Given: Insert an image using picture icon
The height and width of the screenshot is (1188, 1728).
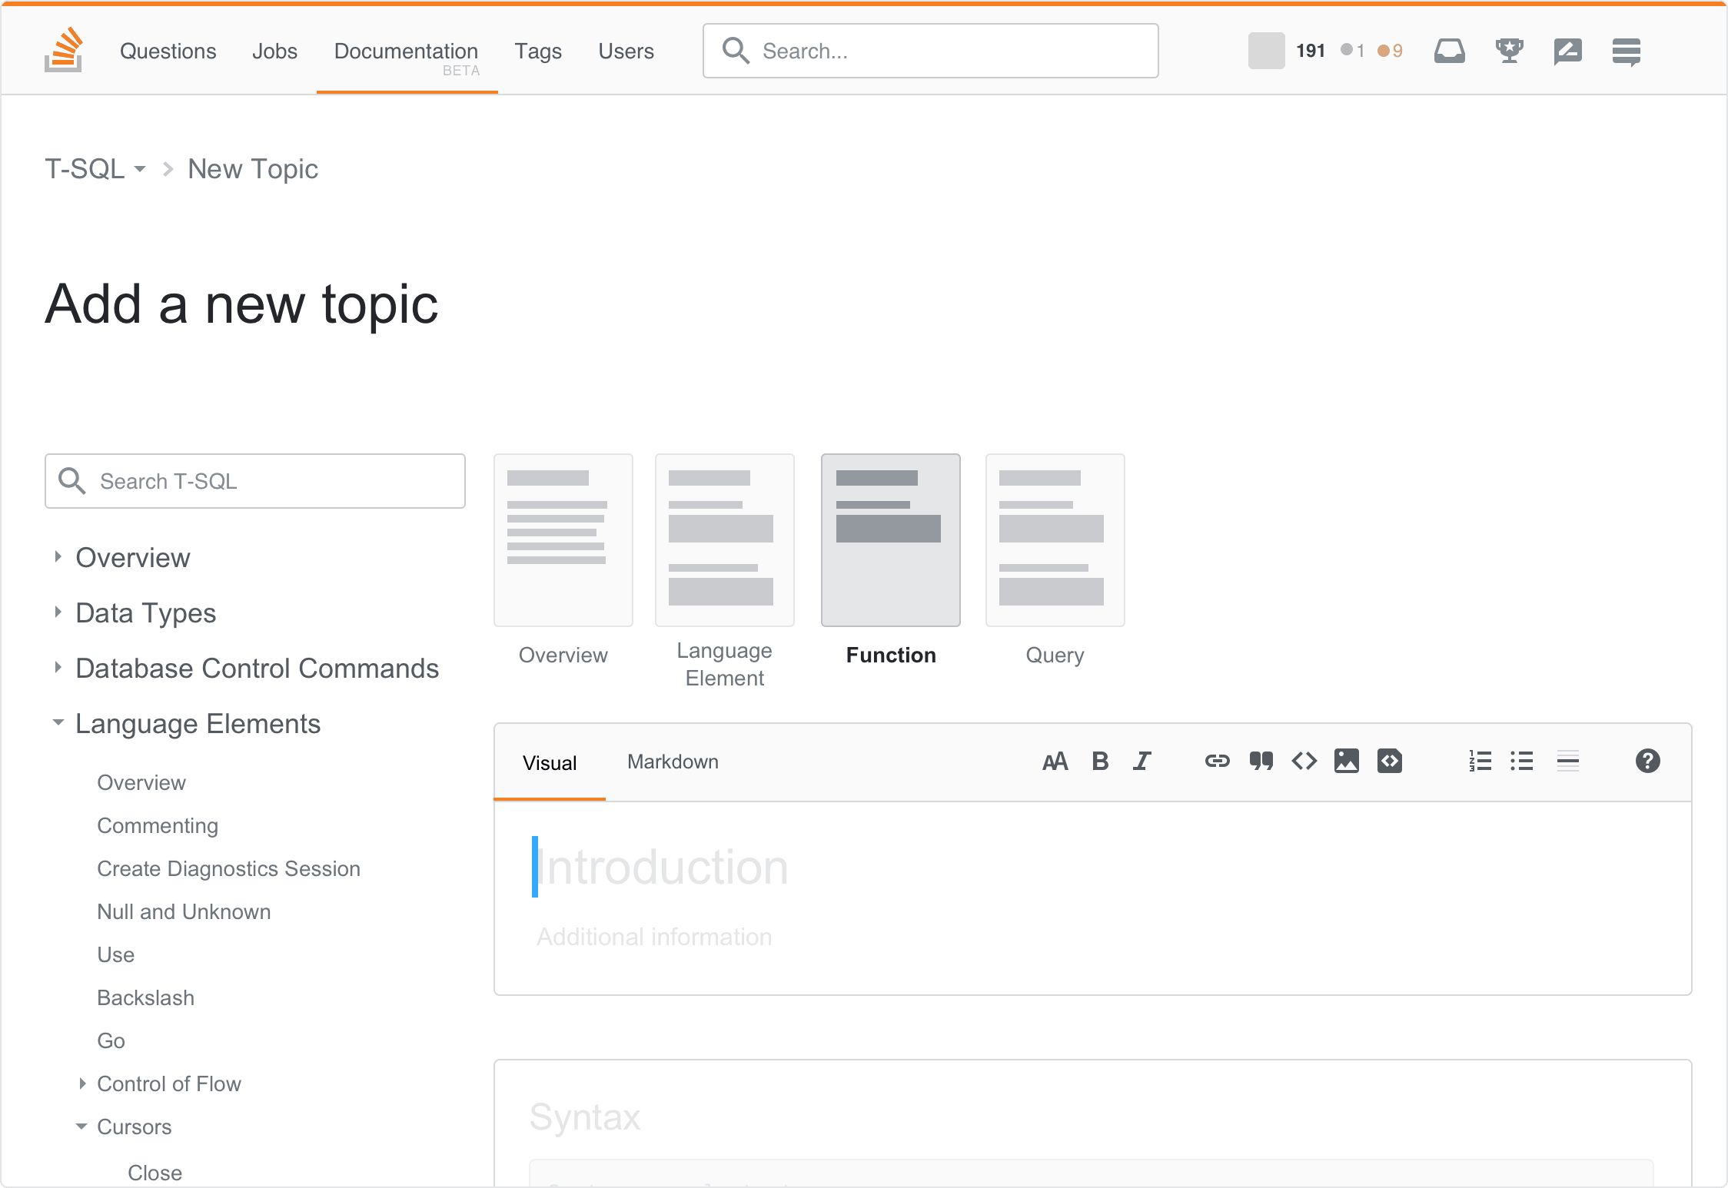Looking at the screenshot, I should pyautogui.click(x=1346, y=762).
